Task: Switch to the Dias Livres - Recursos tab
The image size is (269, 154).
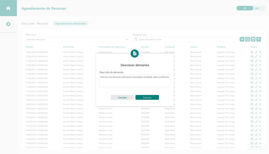Action: pos(35,24)
